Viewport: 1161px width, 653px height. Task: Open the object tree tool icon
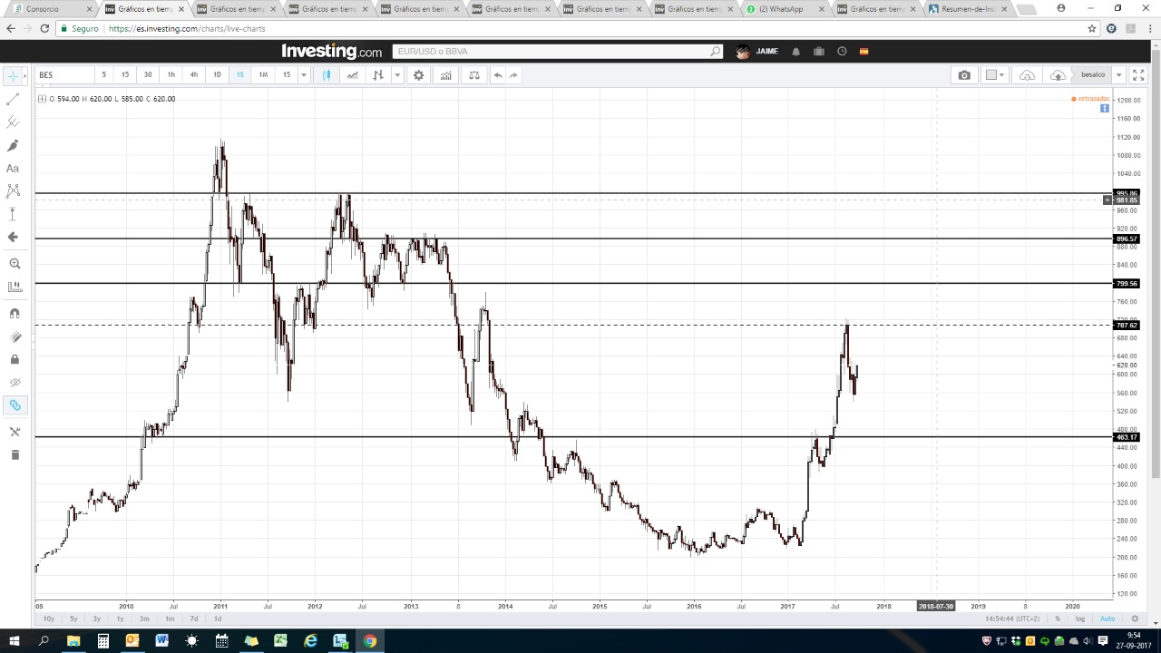[x=15, y=432]
